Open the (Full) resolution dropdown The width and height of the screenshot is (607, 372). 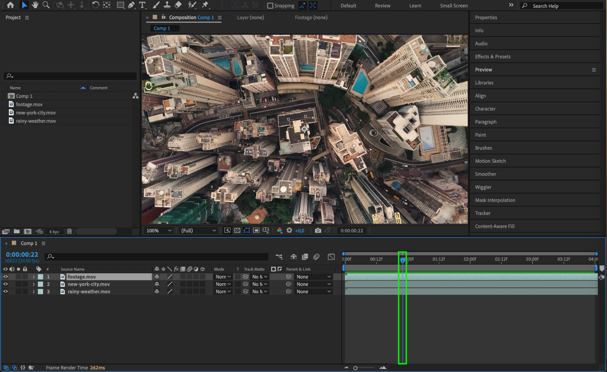pyautogui.click(x=198, y=230)
